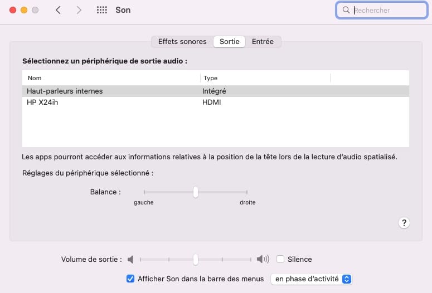Switch to the Entrée tab
The image size is (432, 293).
click(x=263, y=42)
